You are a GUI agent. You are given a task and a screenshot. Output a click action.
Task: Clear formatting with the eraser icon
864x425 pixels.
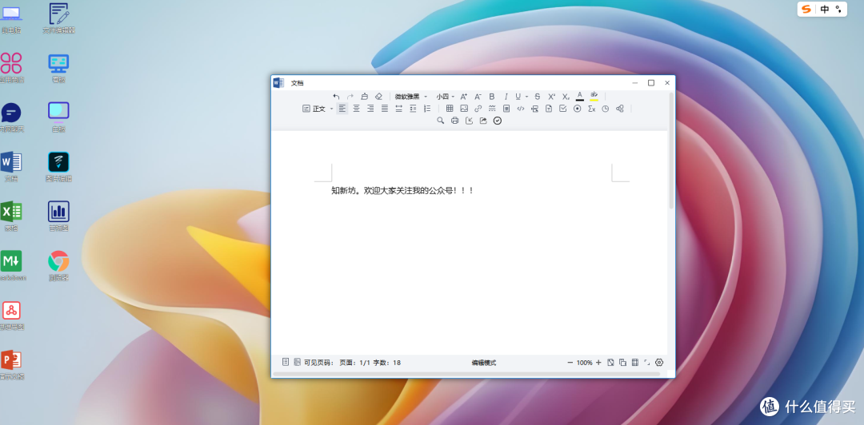click(378, 97)
